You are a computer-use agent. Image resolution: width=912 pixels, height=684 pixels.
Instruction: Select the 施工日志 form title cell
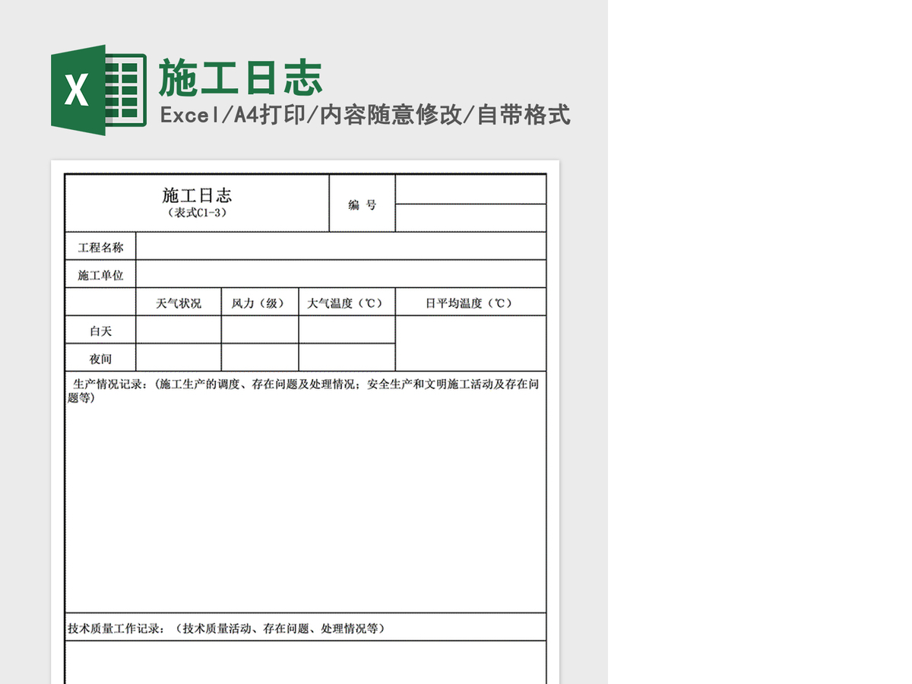(197, 203)
